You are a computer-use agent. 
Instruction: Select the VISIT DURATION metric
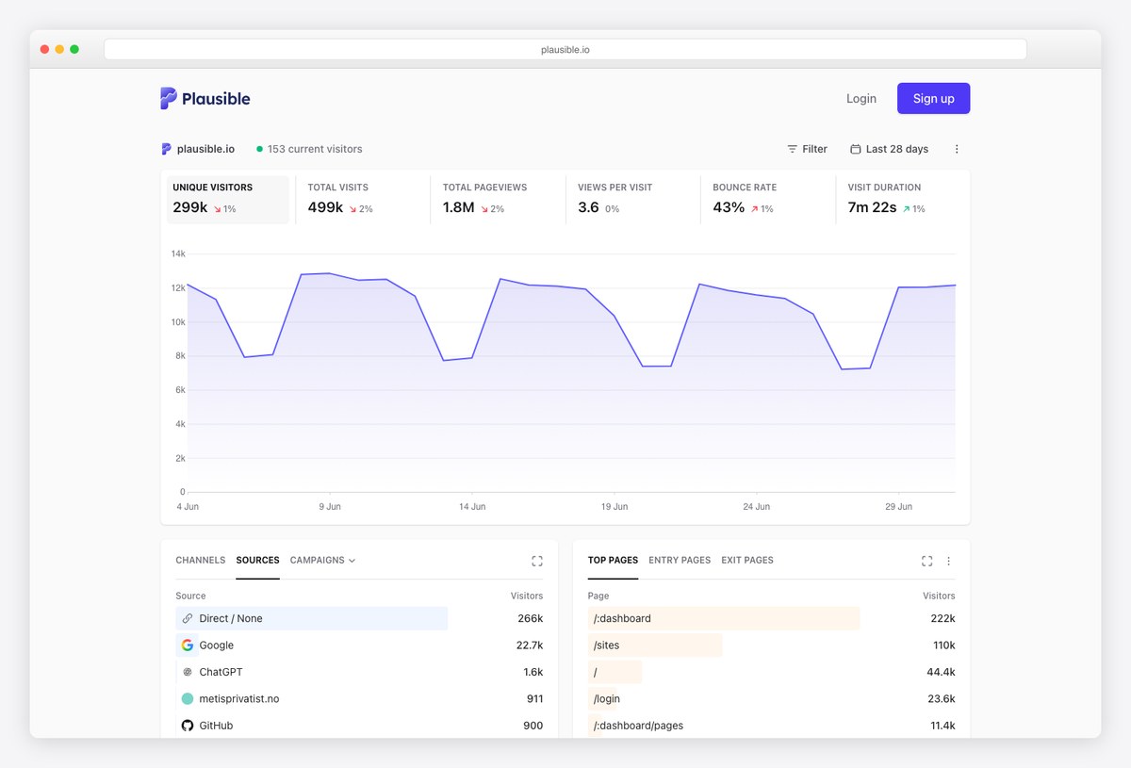click(x=902, y=199)
